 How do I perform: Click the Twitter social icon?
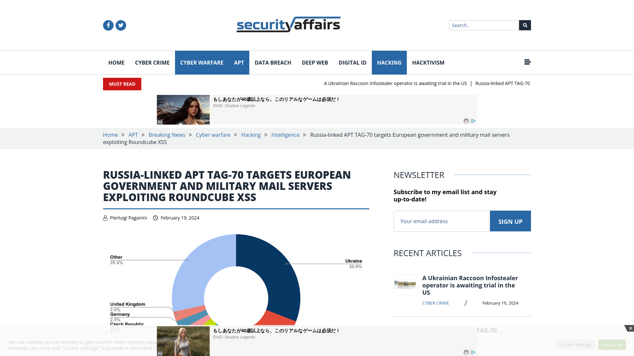click(121, 25)
